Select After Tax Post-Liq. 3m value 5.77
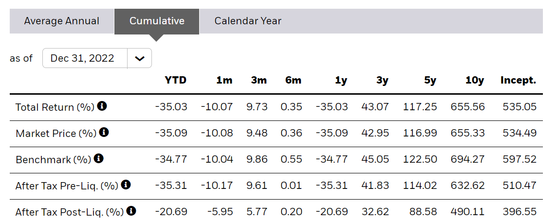This screenshot has width=558, height=220. [257, 211]
